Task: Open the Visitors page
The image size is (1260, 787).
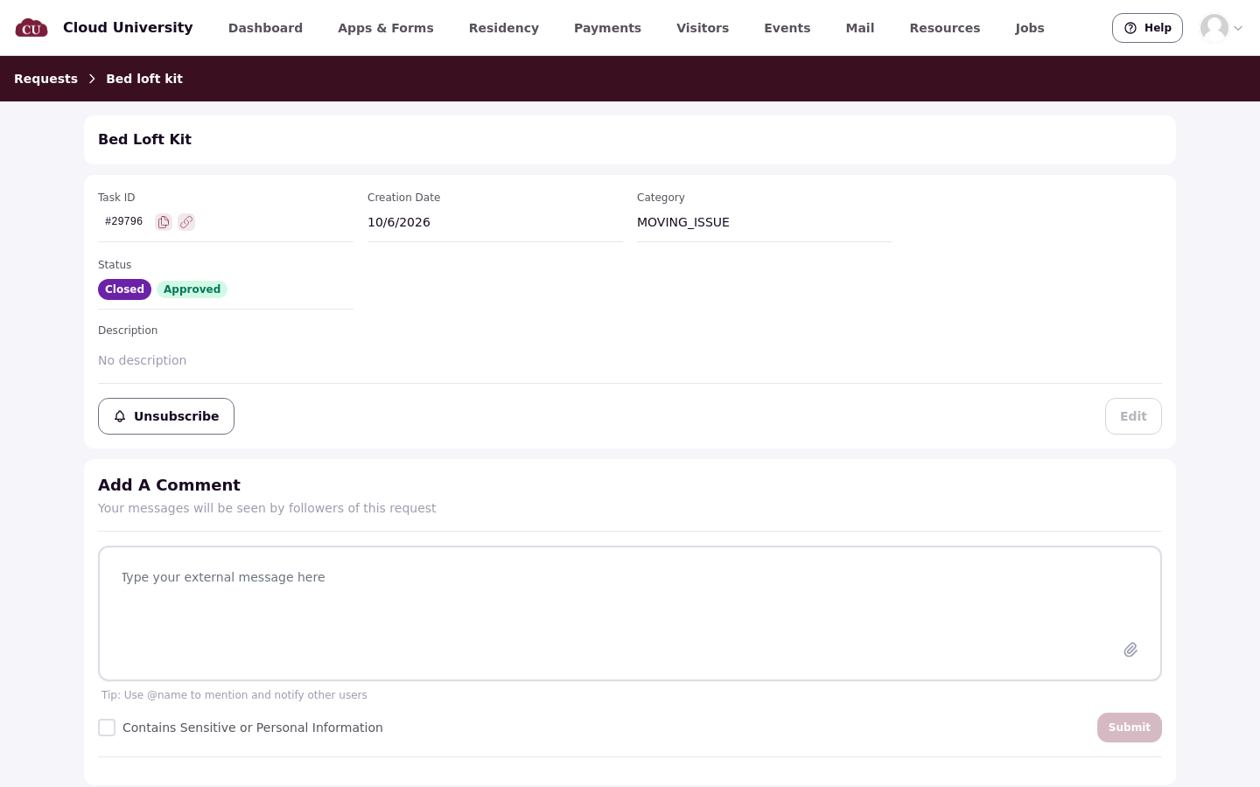Action: 703,28
